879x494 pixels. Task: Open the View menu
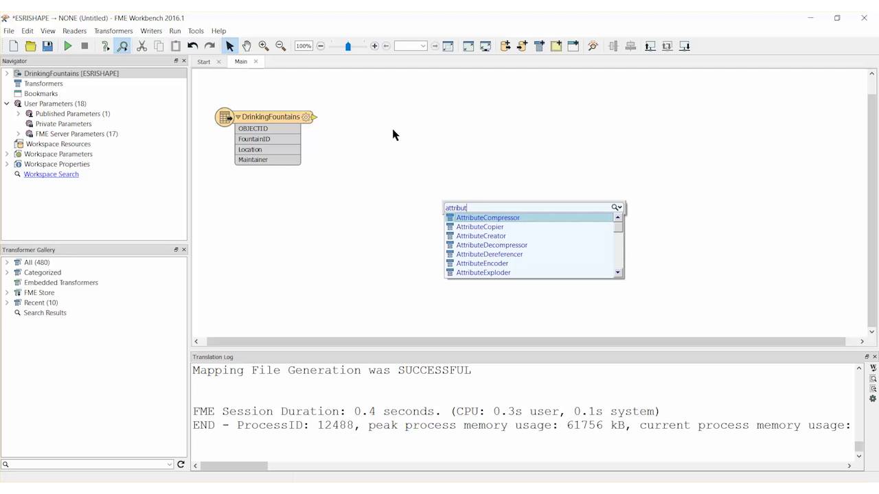coord(47,31)
